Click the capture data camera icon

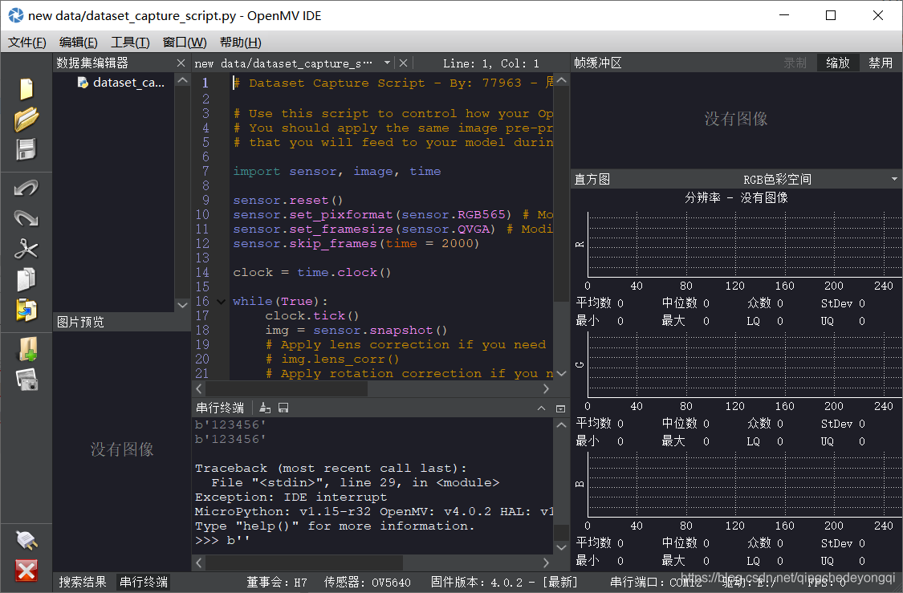[27, 380]
